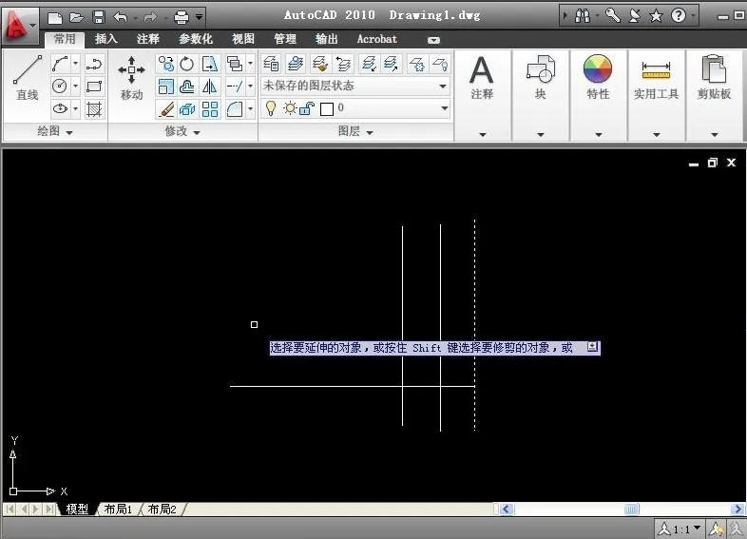The width and height of the screenshot is (747, 539).
Task: Toggle the layer lock padlock icon
Action: click(x=306, y=109)
